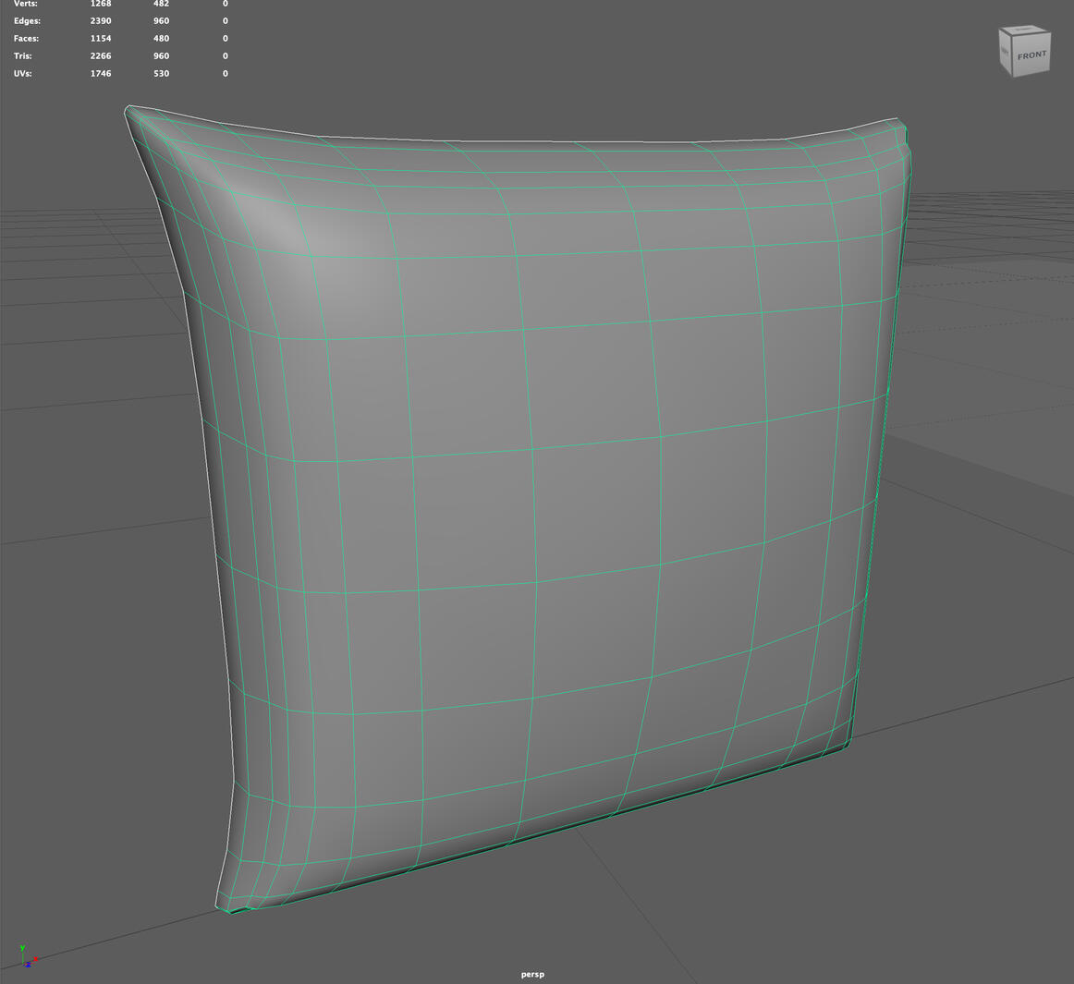Click the persp camera label at the bottom

[531, 973]
